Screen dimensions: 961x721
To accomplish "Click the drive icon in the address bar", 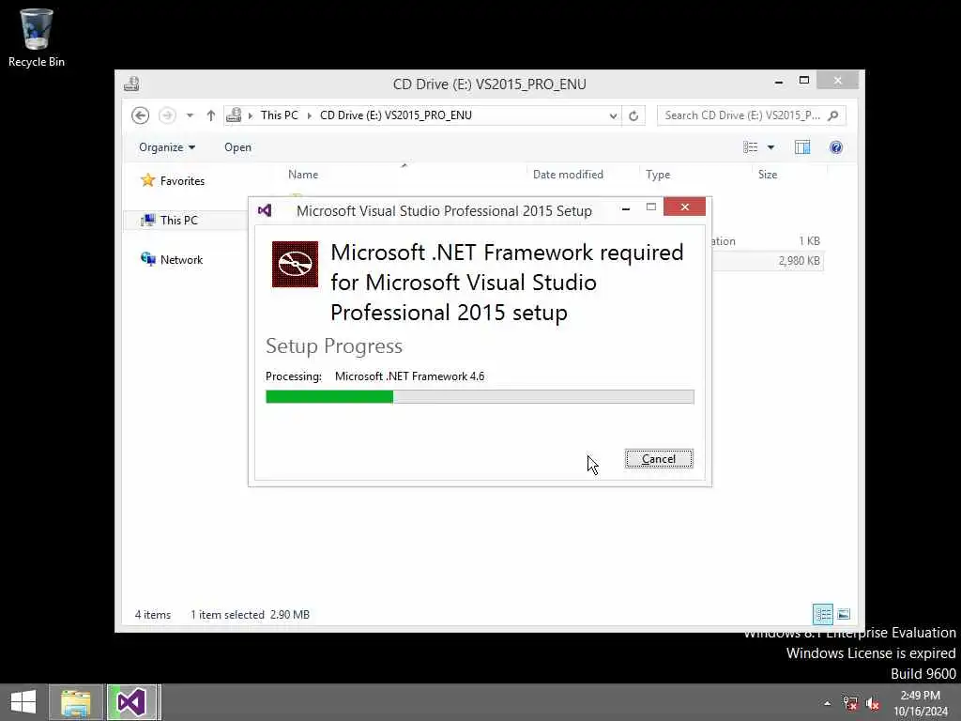I will 234,115.
